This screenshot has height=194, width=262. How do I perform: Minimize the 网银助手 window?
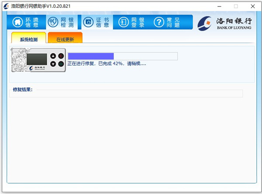[219, 7]
